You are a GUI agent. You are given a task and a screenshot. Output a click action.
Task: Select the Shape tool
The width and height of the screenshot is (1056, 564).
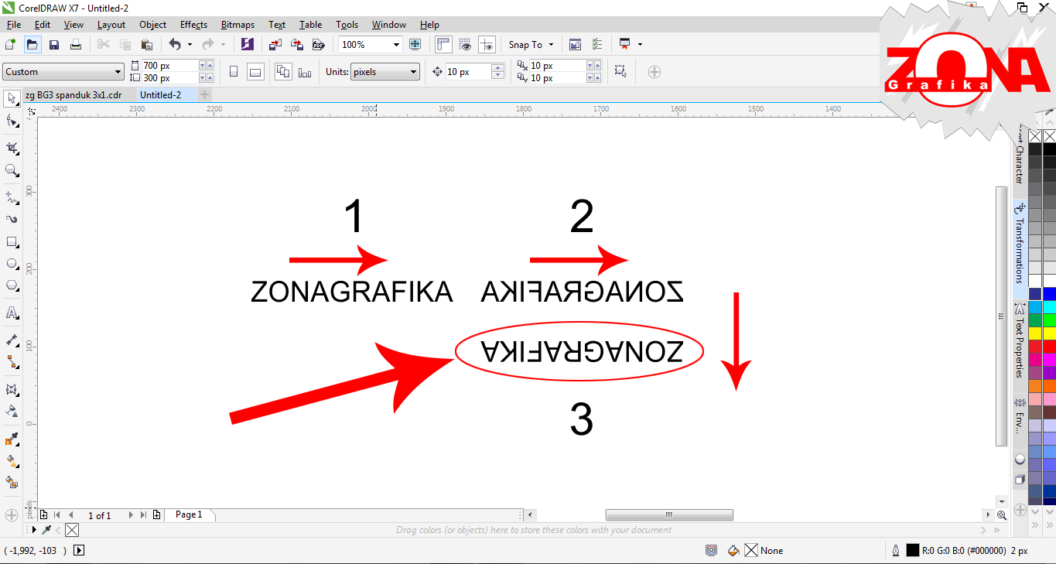coord(12,121)
